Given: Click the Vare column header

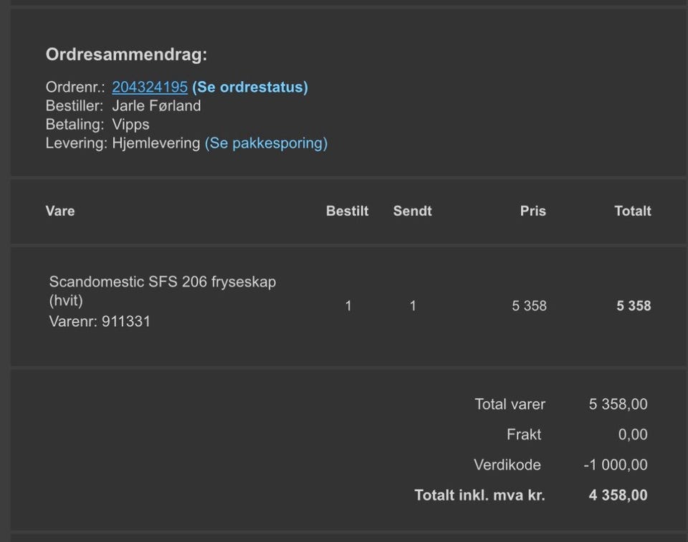Looking at the screenshot, I should 60,211.
